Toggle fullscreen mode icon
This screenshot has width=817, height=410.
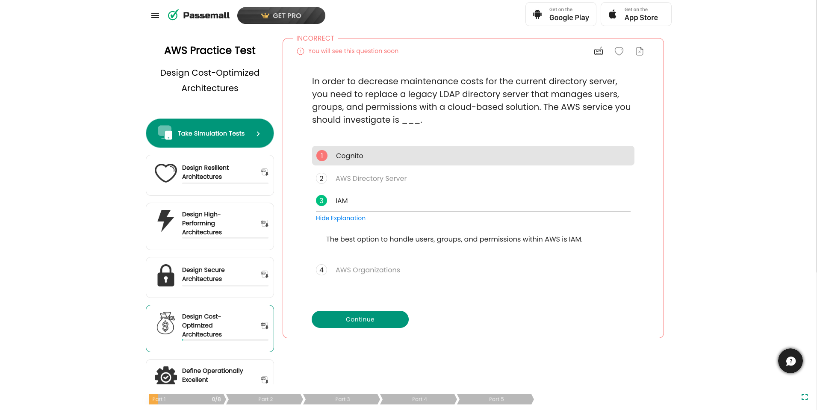point(805,397)
